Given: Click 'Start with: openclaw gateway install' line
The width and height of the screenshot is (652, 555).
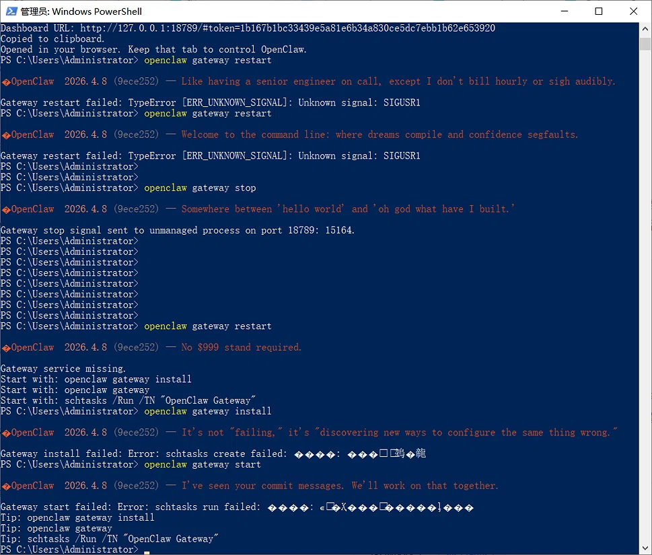Looking at the screenshot, I should (96, 379).
